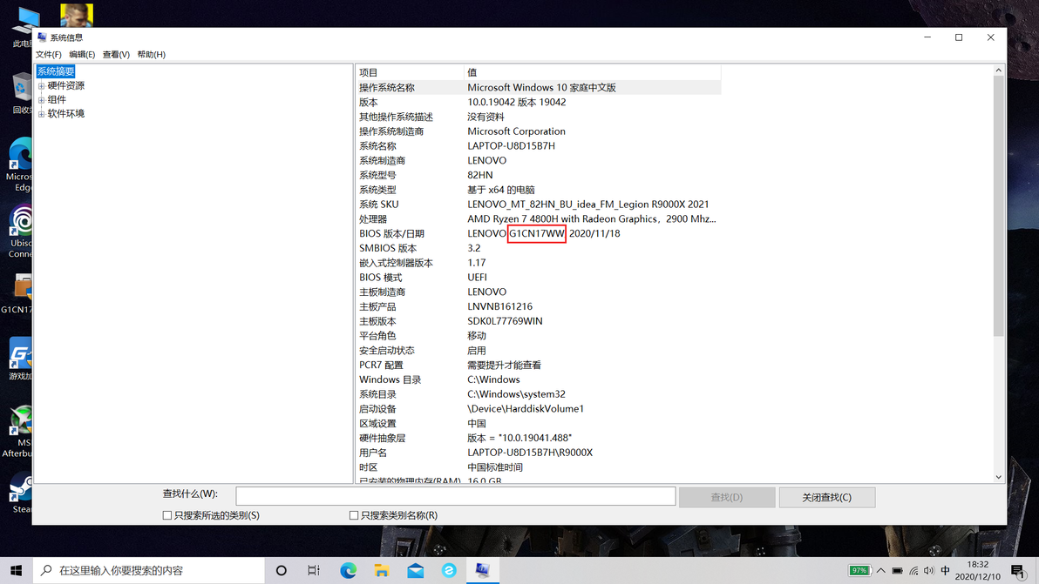Select MSI Afterburner desktop shortcut

(19, 431)
